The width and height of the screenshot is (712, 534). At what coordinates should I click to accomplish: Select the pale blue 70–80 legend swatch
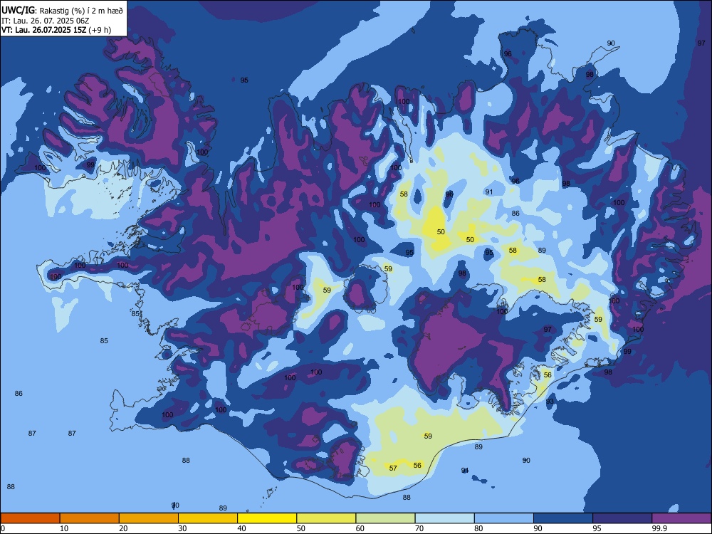[x=444, y=518]
